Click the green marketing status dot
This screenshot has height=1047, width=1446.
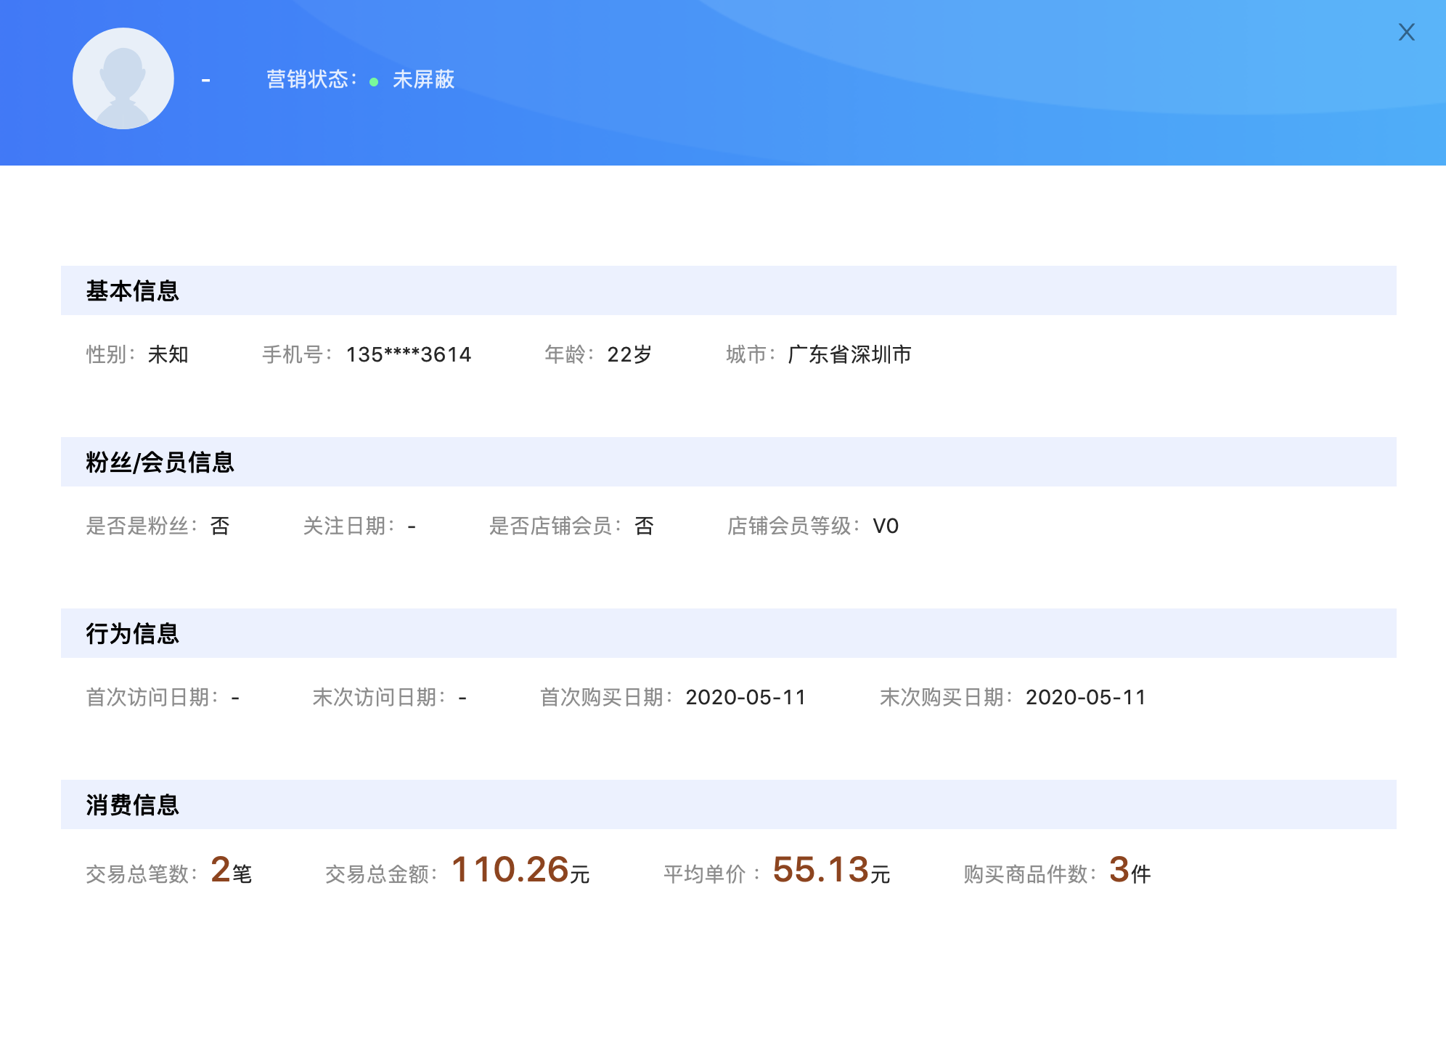coord(374,82)
